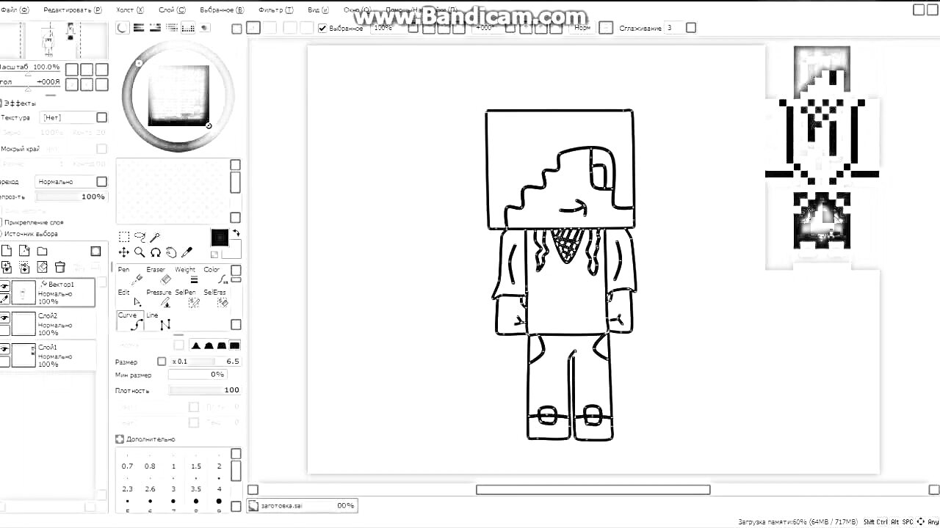Select the Pressure tool
The width and height of the screenshot is (940, 528).
(158, 298)
